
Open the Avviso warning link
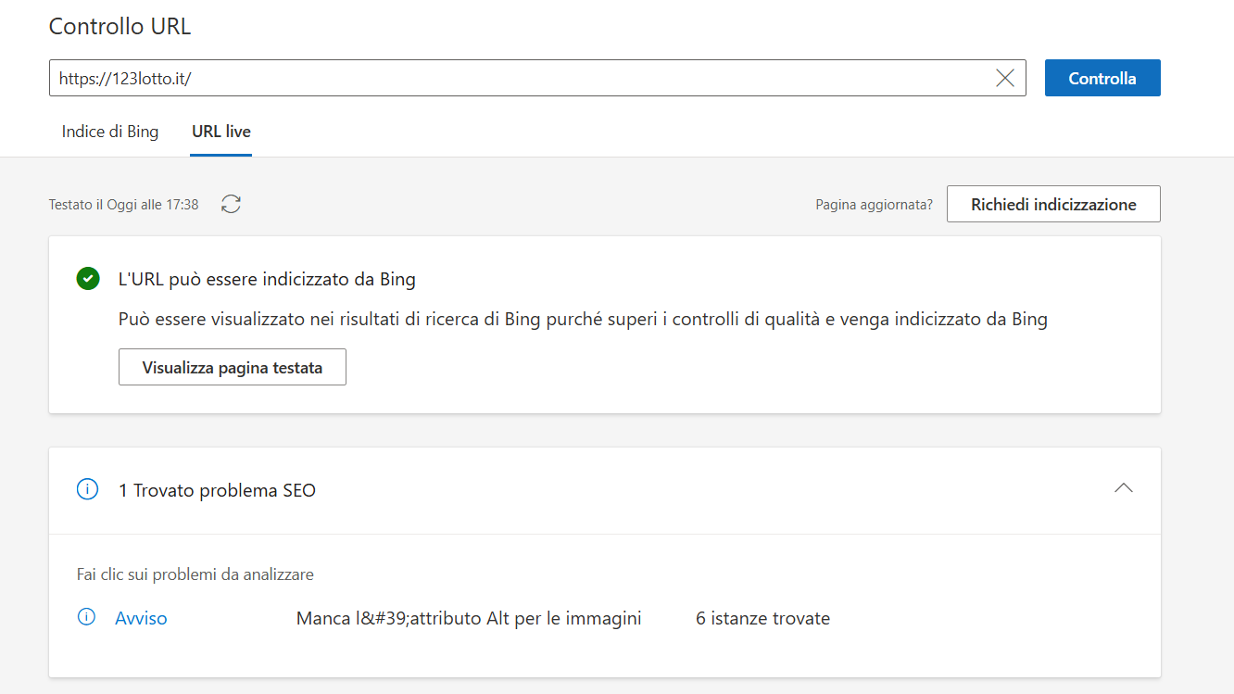pos(141,618)
